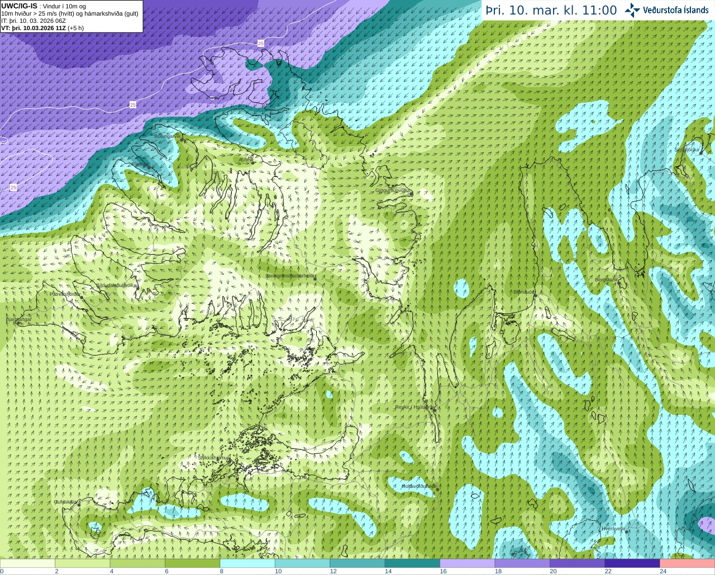
Task: Select the 16–18 m/s lavender legend swatch
Action: [x=468, y=563]
